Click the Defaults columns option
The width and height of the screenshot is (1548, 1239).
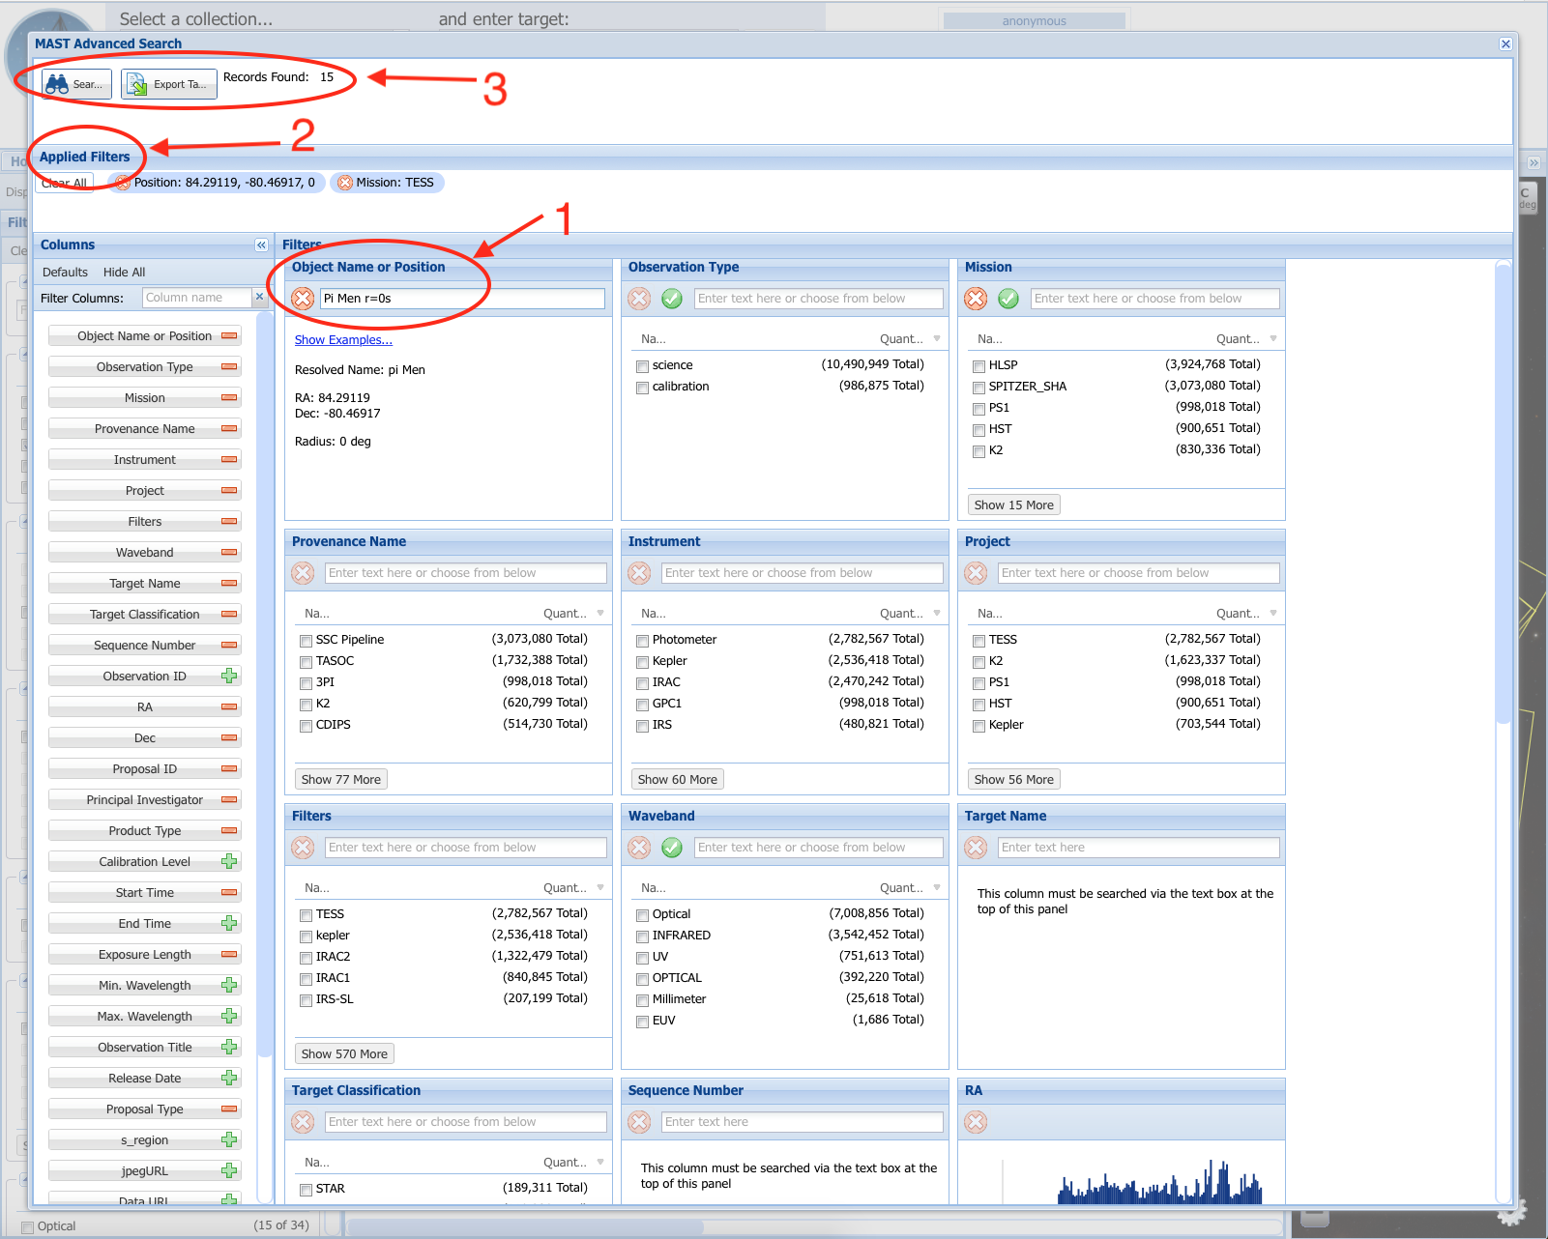(x=65, y=273)
